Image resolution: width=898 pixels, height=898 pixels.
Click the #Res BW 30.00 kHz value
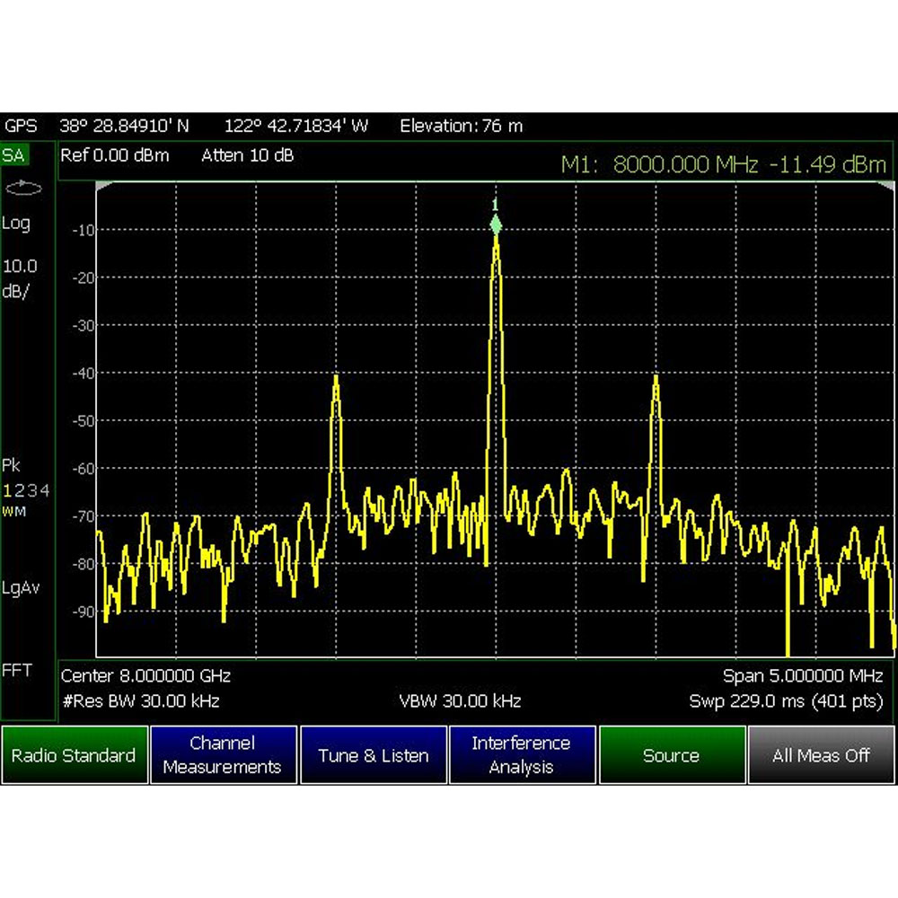click(x=140, y=700)
